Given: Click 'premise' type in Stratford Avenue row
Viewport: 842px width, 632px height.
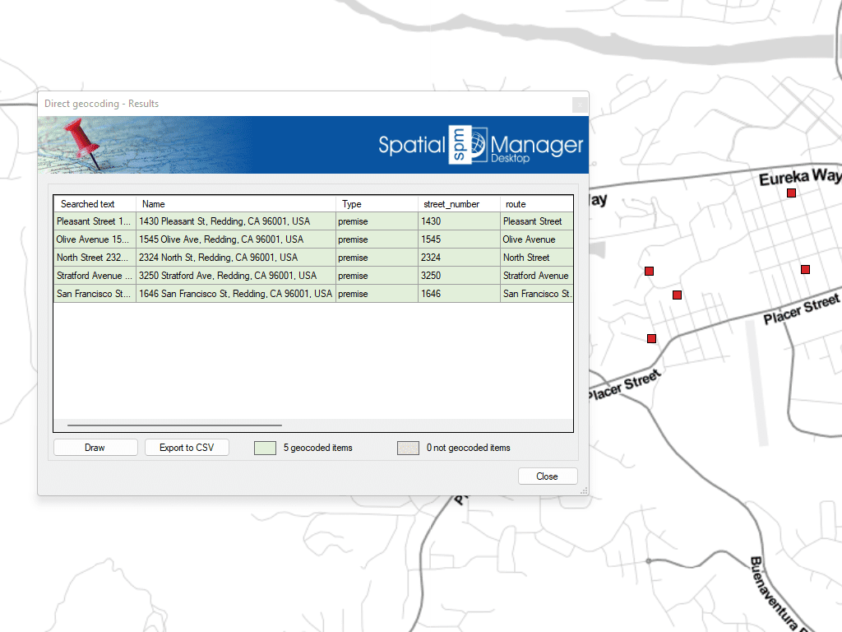Looking at the screenshot, I should [x=377, y=276].
